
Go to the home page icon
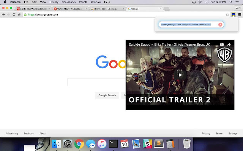click(19, 15)
